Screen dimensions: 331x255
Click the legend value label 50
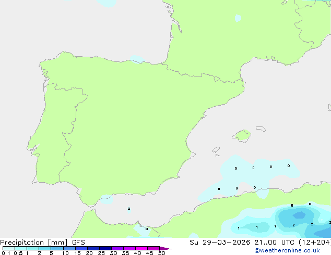161,253
